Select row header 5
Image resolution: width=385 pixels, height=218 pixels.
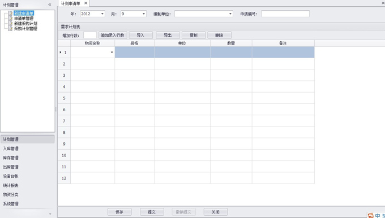[x=65, y=98]
